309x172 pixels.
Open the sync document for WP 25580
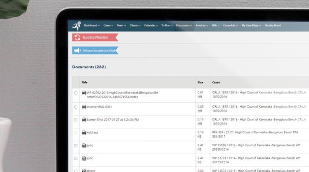pyautogui.click(x=90, y=145)
